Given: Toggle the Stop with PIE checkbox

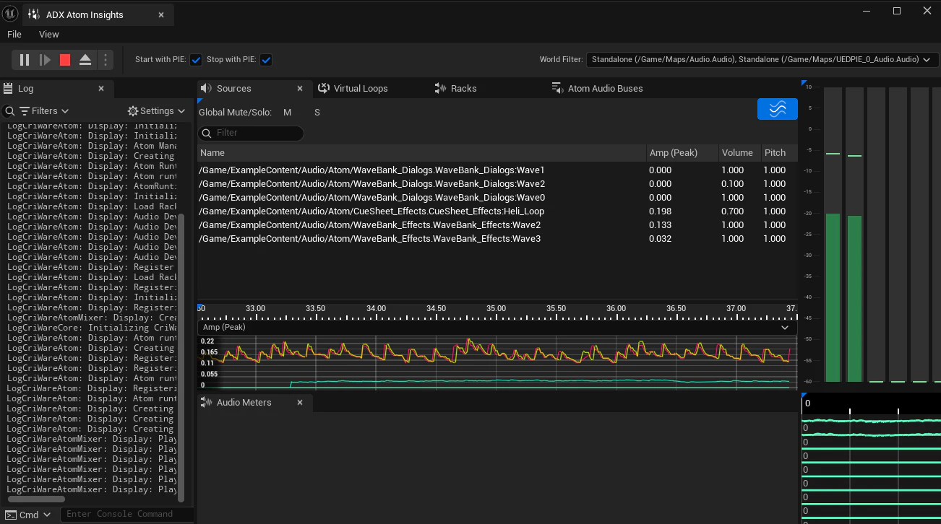Looking at the screenshot, I should coord(266,60).
